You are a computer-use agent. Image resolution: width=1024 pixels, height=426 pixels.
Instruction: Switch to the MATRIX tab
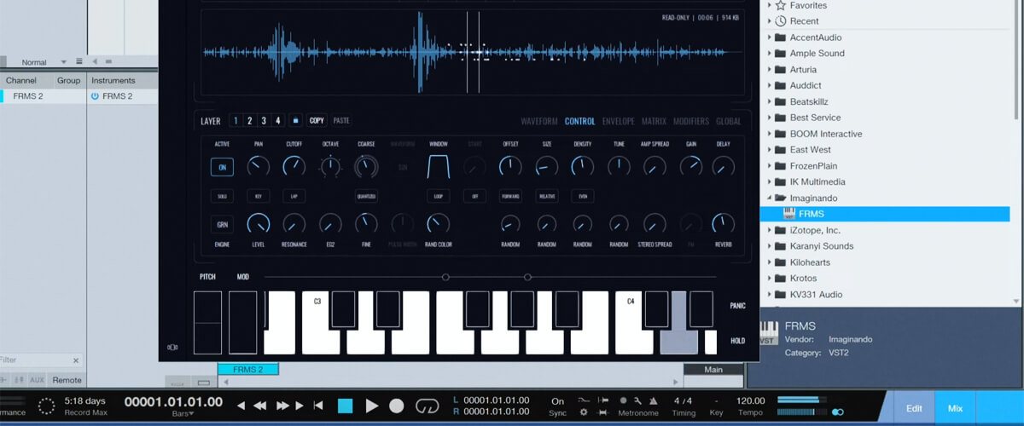[654, 121]
